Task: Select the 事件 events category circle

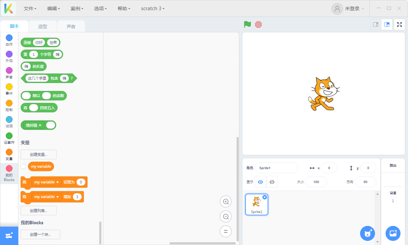Action: 9,87
